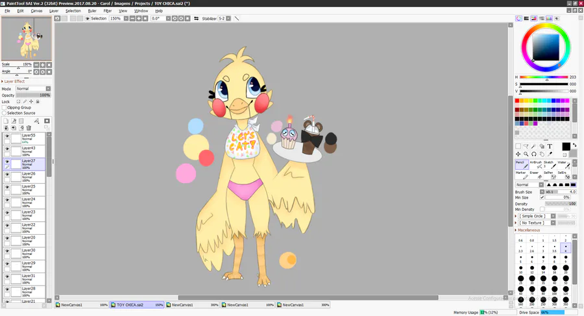Select the Move tool
Screen dimensions: 584x316
(x=518, y=154)
